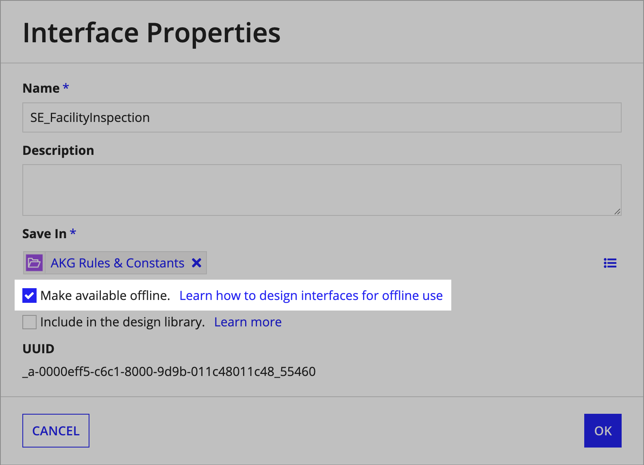Click the Name field label
This screenshot has width=644, height=465.
41,88
